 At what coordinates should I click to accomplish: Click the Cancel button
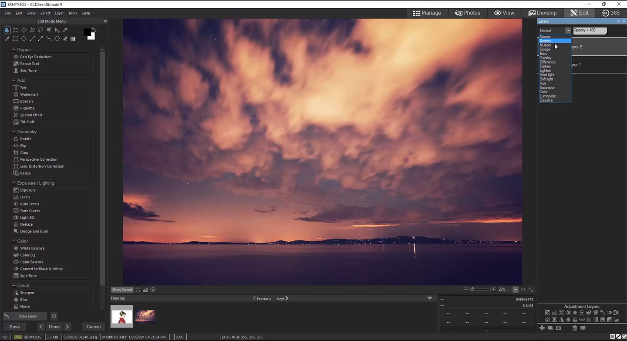coord(94,327)
